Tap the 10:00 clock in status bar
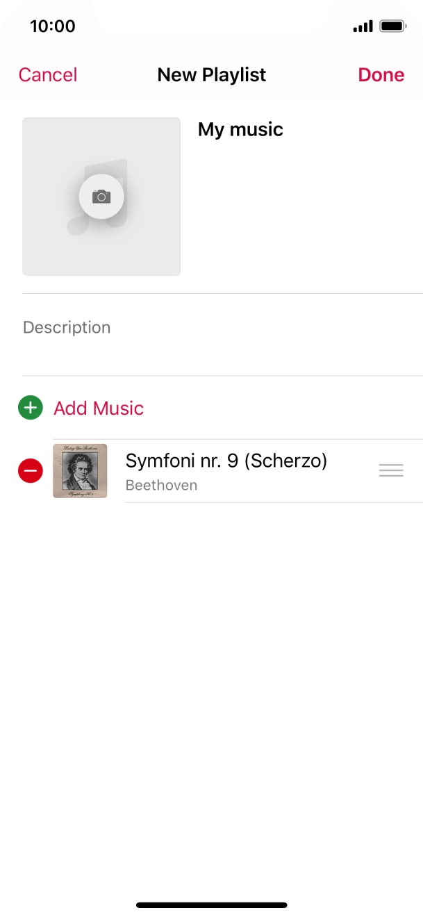Screen dimensions: 423x917 click(53, 26)
